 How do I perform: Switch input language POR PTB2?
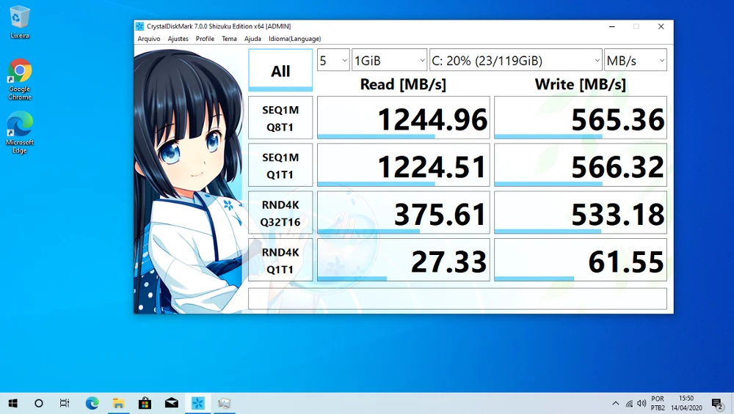tap(658, 403)
